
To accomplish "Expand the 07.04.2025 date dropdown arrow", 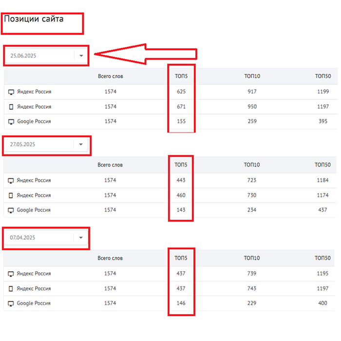I will (81, 238).
